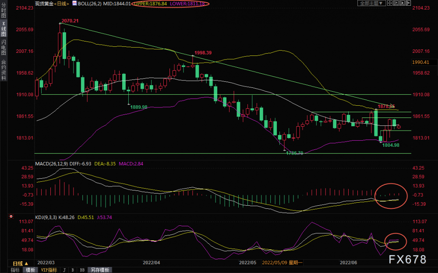Open the 合约资料 side tab

click(4, 70)
